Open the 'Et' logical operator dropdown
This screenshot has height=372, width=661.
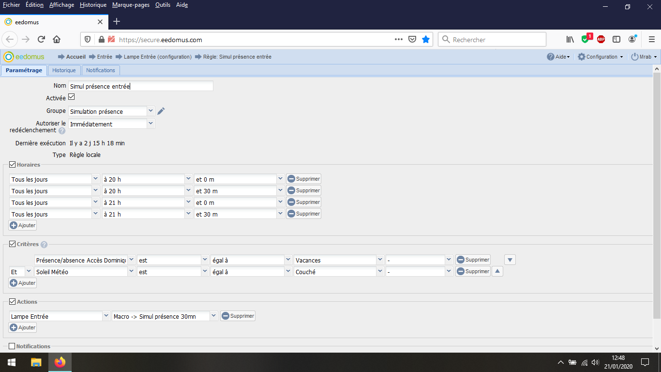coord(21,272)
